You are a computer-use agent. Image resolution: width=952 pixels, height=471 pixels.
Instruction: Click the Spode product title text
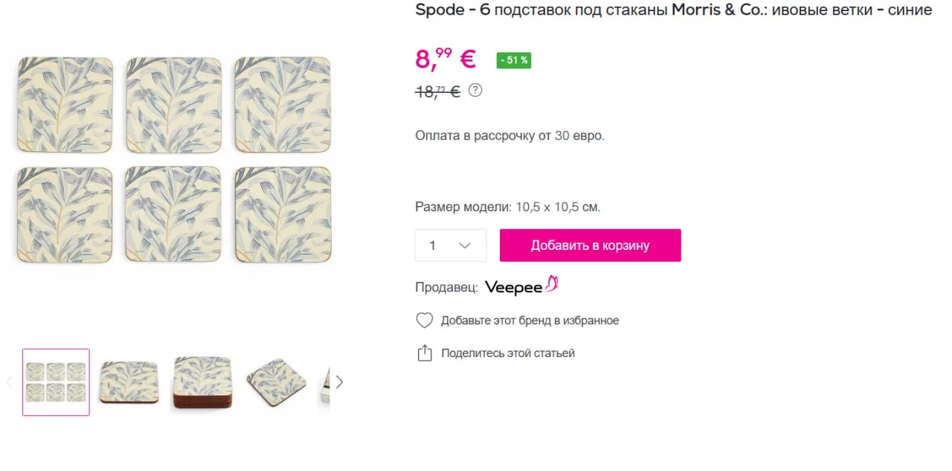click(x=674, y=10)
